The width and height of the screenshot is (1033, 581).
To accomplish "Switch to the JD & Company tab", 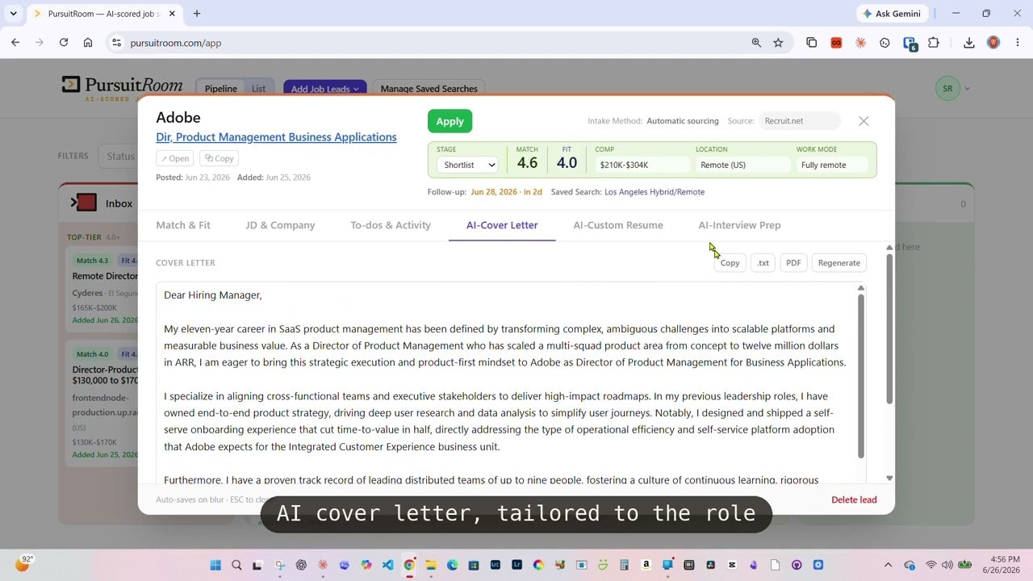I will [280, 225].
